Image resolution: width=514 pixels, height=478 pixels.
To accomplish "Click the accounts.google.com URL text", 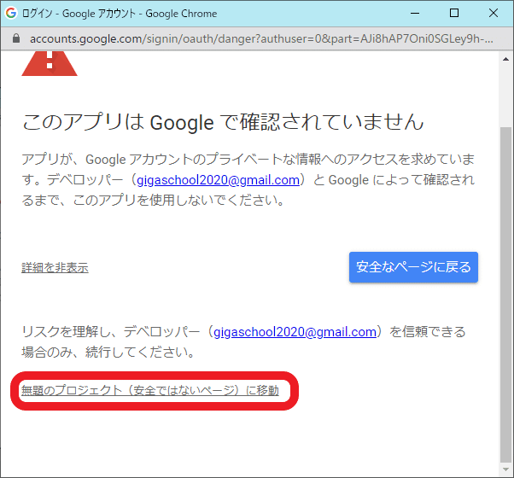I will (261, 38).
